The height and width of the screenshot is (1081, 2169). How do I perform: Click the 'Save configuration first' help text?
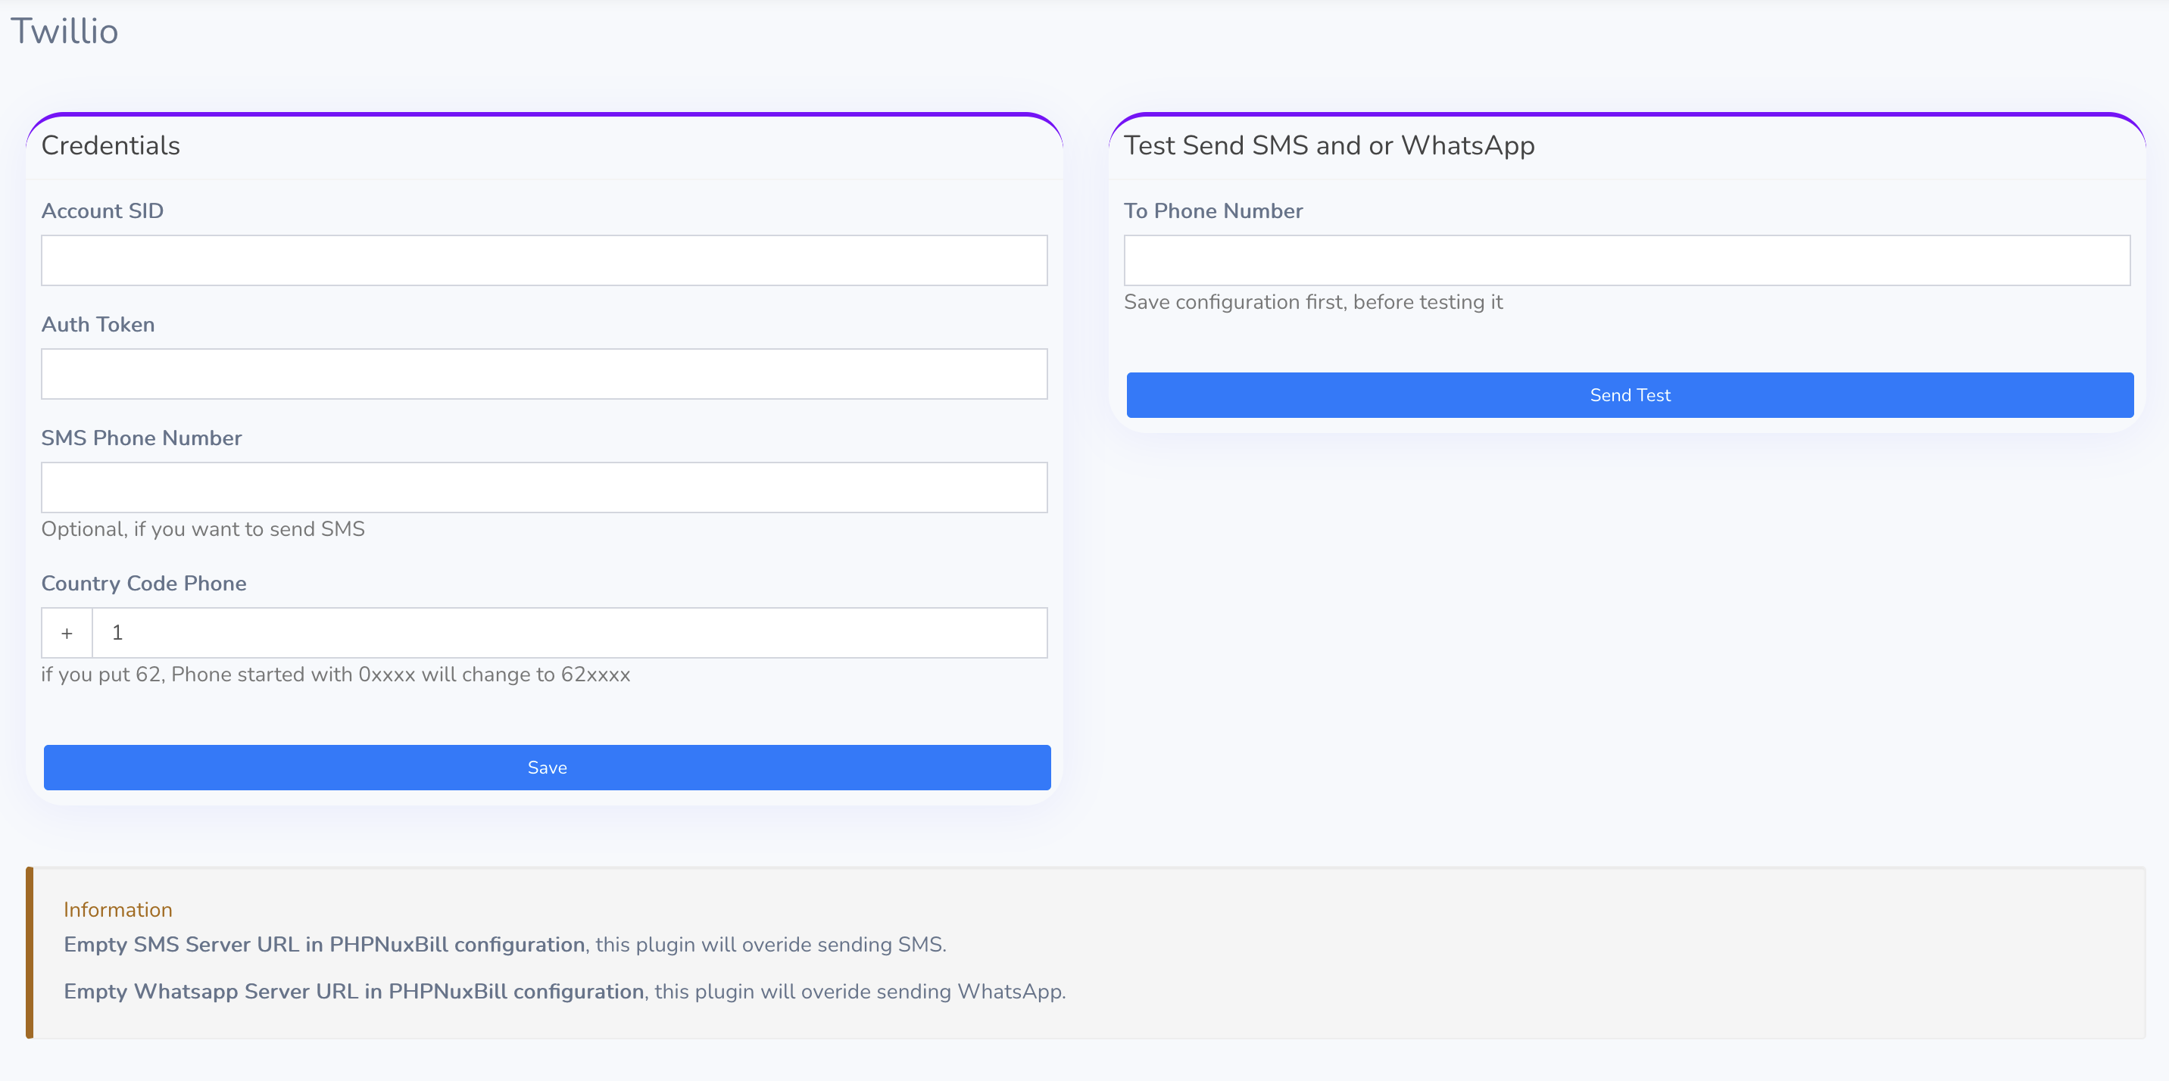(1312, 302)
